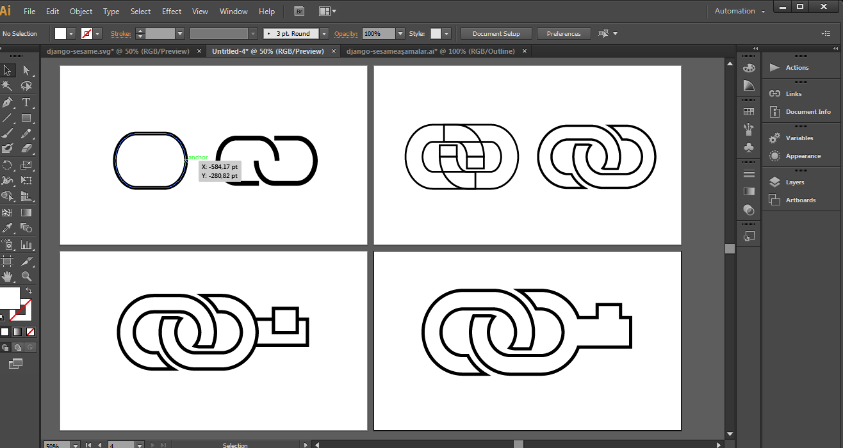Open the Effect menu

coord(172,11)
